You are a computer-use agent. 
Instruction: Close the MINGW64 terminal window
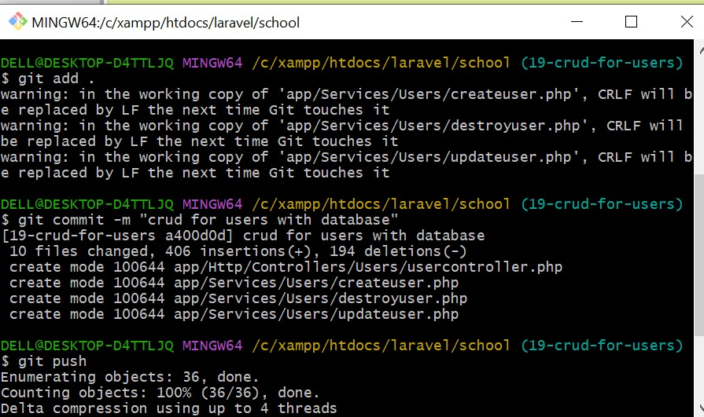[687, 21]
